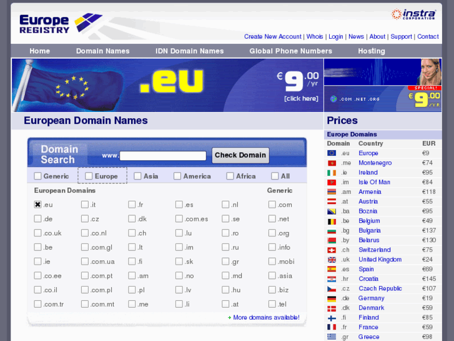
Task: Click the Ireland flag icon
Action: pyautogui.click(x=332, y=173)
